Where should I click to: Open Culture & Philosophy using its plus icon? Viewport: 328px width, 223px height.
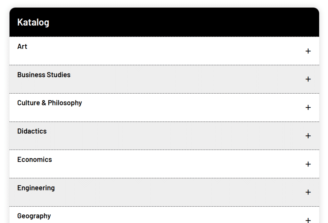click(x=308, y=107)
